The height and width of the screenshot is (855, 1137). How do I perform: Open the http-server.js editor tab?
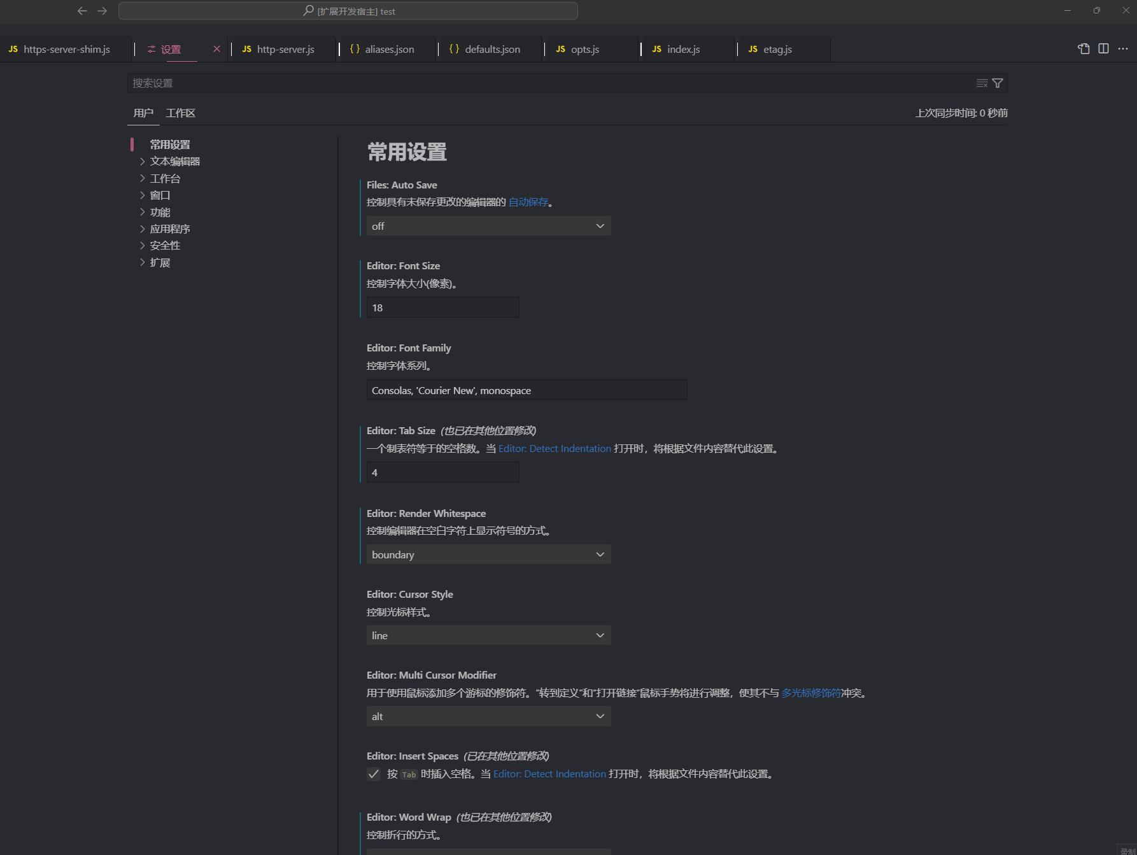point(283,49)
